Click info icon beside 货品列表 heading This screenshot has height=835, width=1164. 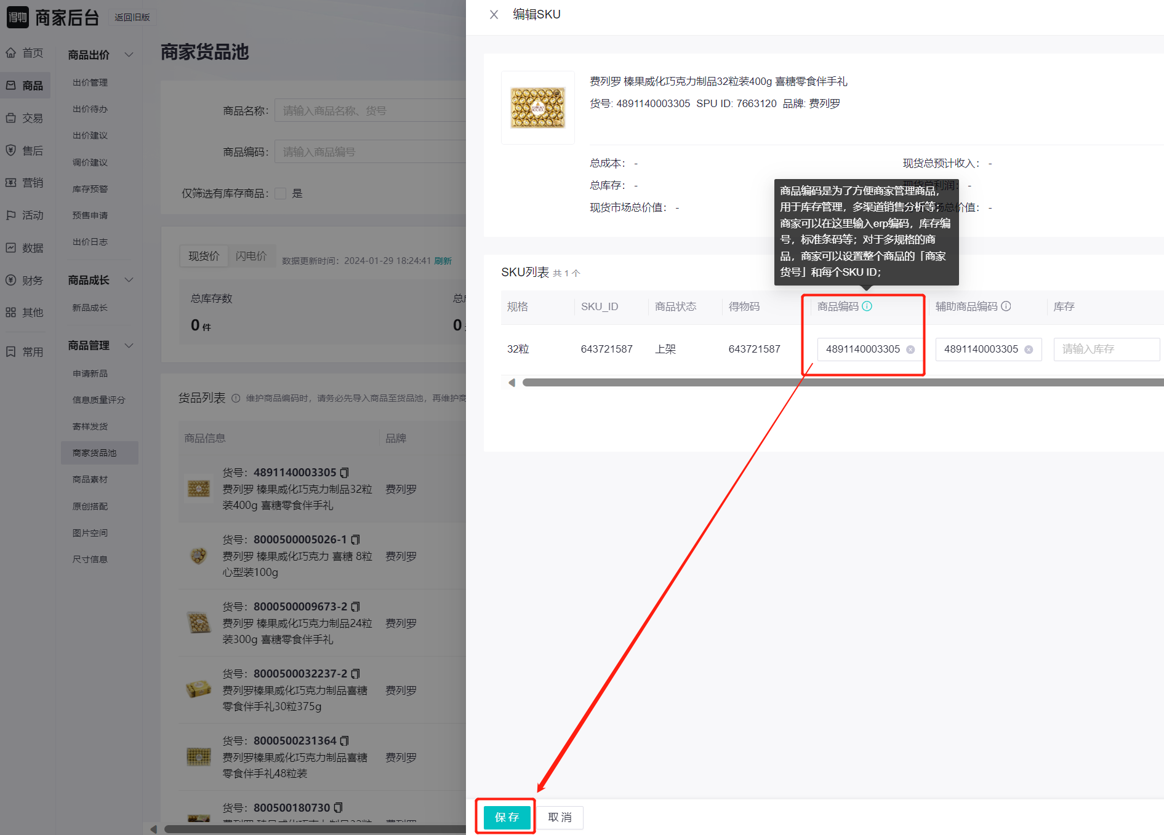(236, 398)
